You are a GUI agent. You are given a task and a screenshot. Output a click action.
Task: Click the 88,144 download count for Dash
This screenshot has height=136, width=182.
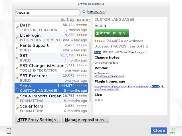tap(68, 25)
